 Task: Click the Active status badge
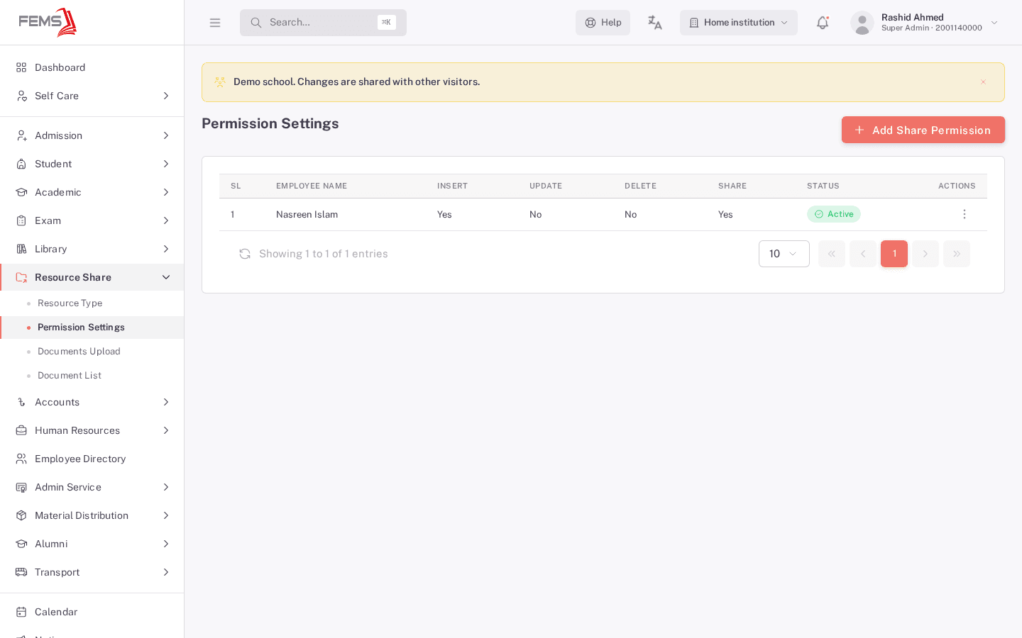click(x=834, y=214)
